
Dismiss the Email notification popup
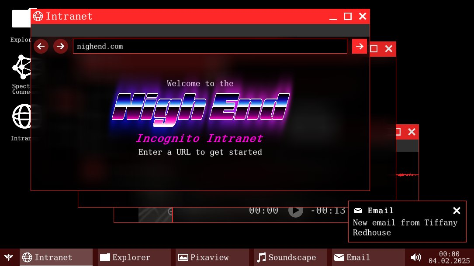[457, 211]
